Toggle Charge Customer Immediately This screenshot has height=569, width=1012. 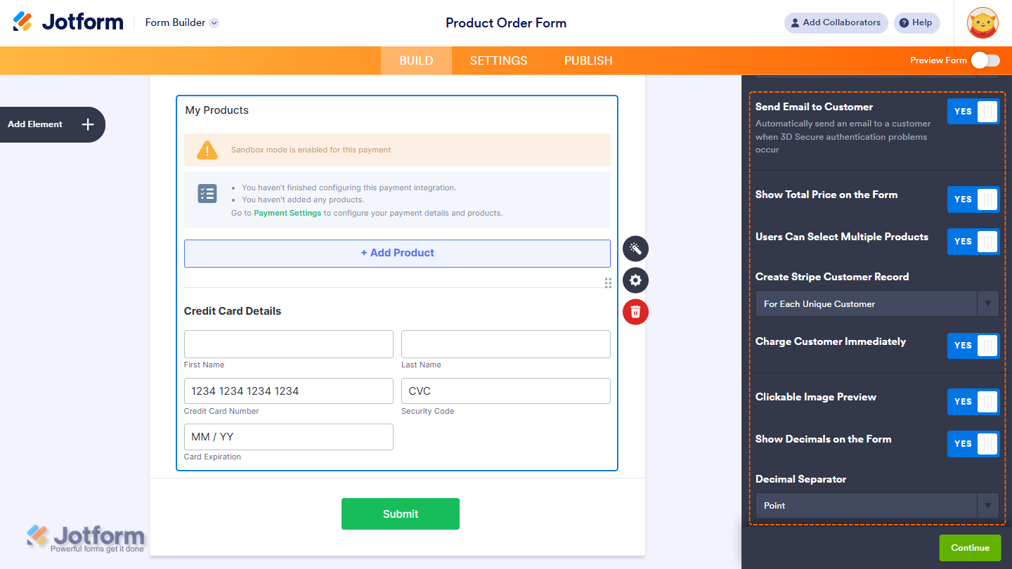(973, 346)
